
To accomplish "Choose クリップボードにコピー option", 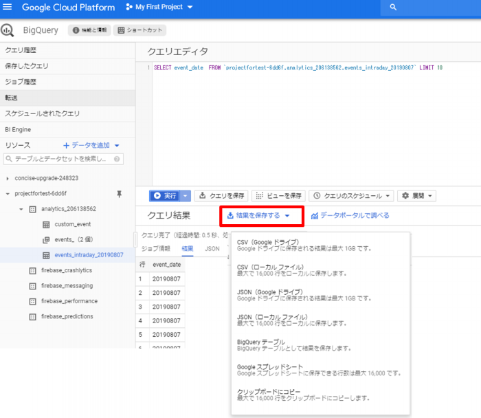I will pos(321,395).
